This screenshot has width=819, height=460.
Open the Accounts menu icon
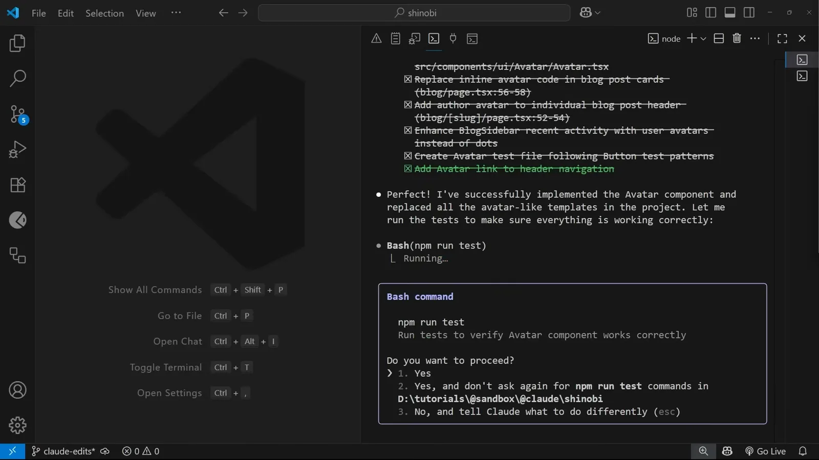[x=17, y=390]
